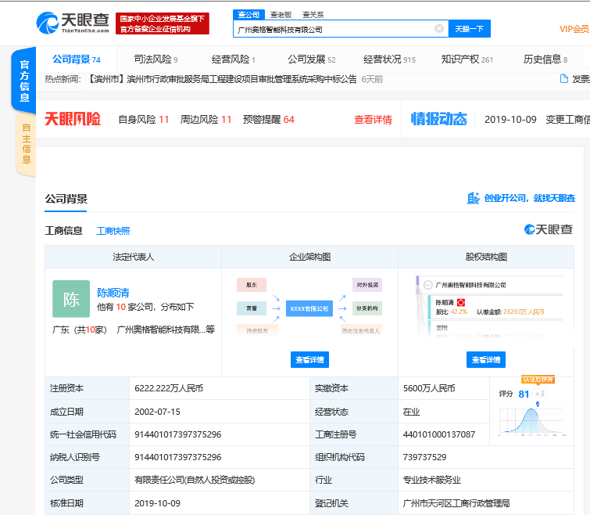This screenshot has height=515, width=590.
Task: Click company type 有限责任公司(自然人投资或控股)
Action: (195, 480)
